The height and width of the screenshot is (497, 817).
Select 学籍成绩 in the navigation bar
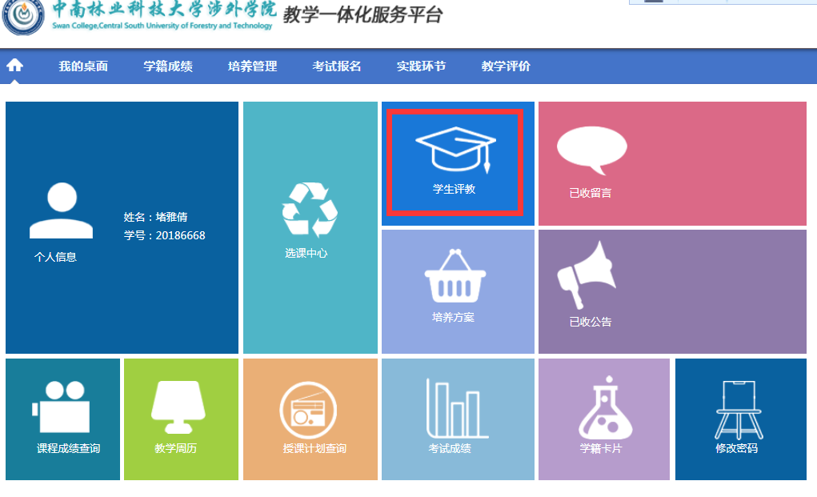(168, 66)
